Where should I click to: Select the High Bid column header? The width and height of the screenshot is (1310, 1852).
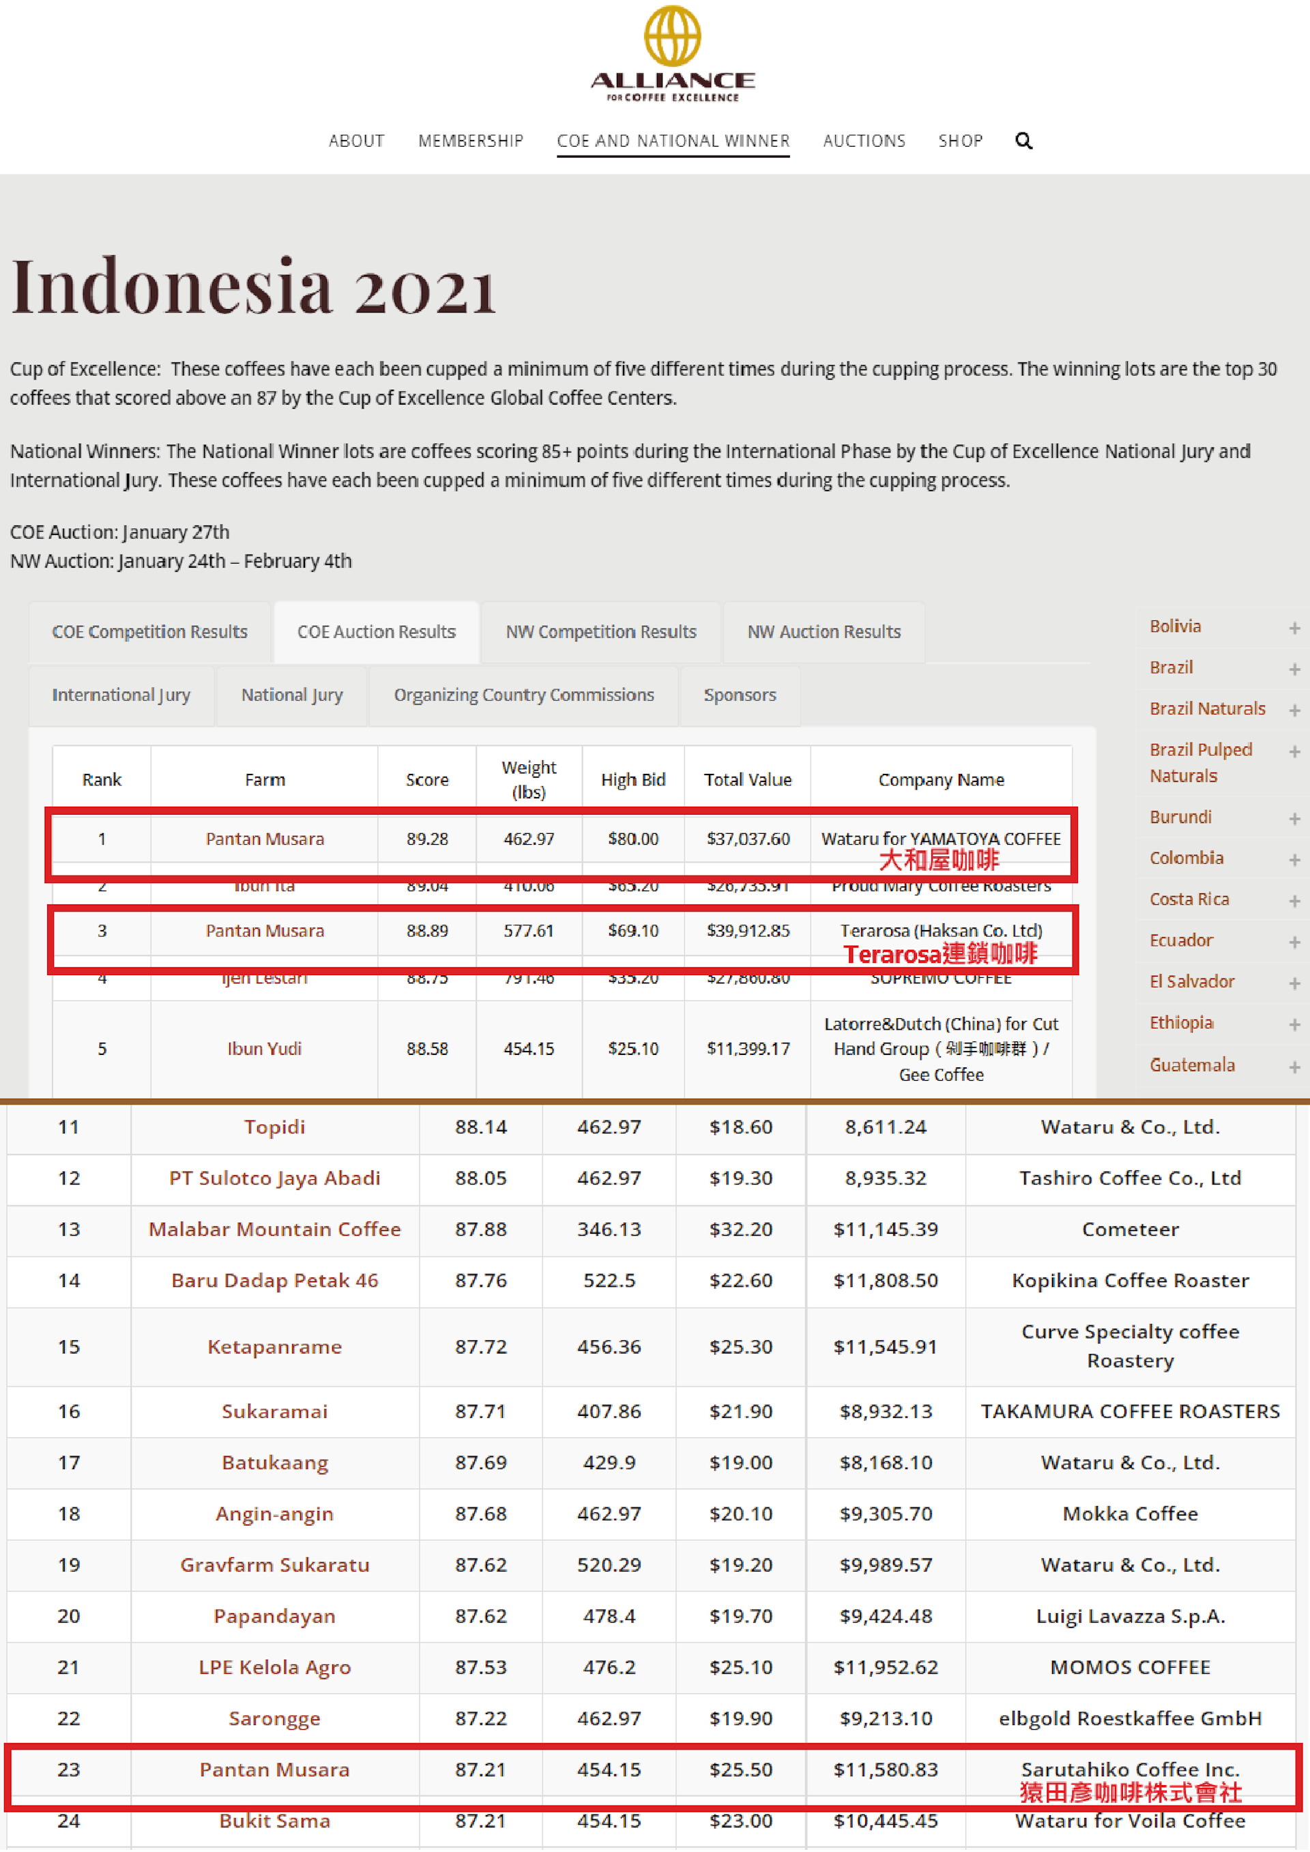[633, 781]
